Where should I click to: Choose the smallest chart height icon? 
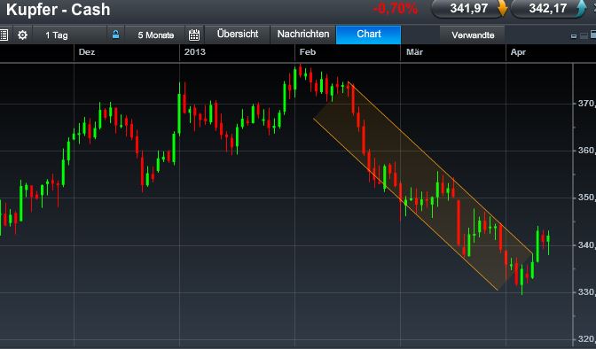(x=574, y=36)
